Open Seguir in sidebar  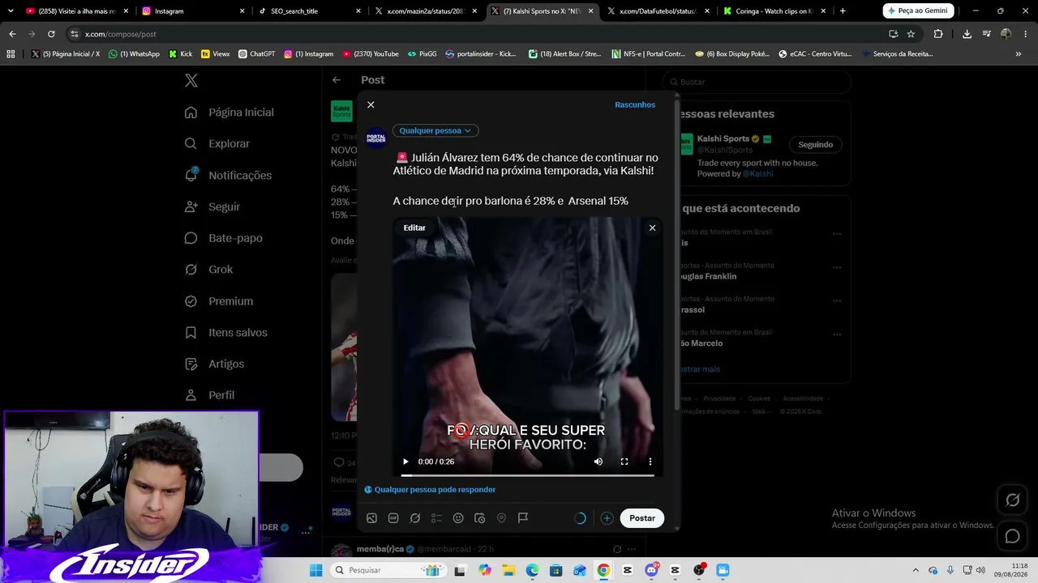[x=212, y=206]
